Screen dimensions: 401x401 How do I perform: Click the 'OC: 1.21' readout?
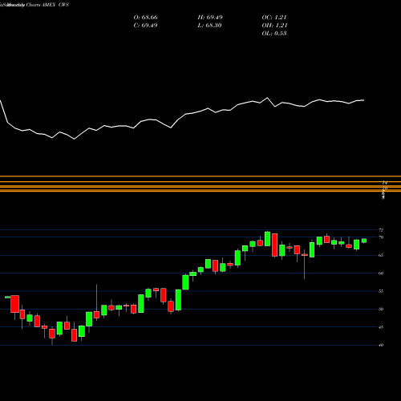[274, 18]
